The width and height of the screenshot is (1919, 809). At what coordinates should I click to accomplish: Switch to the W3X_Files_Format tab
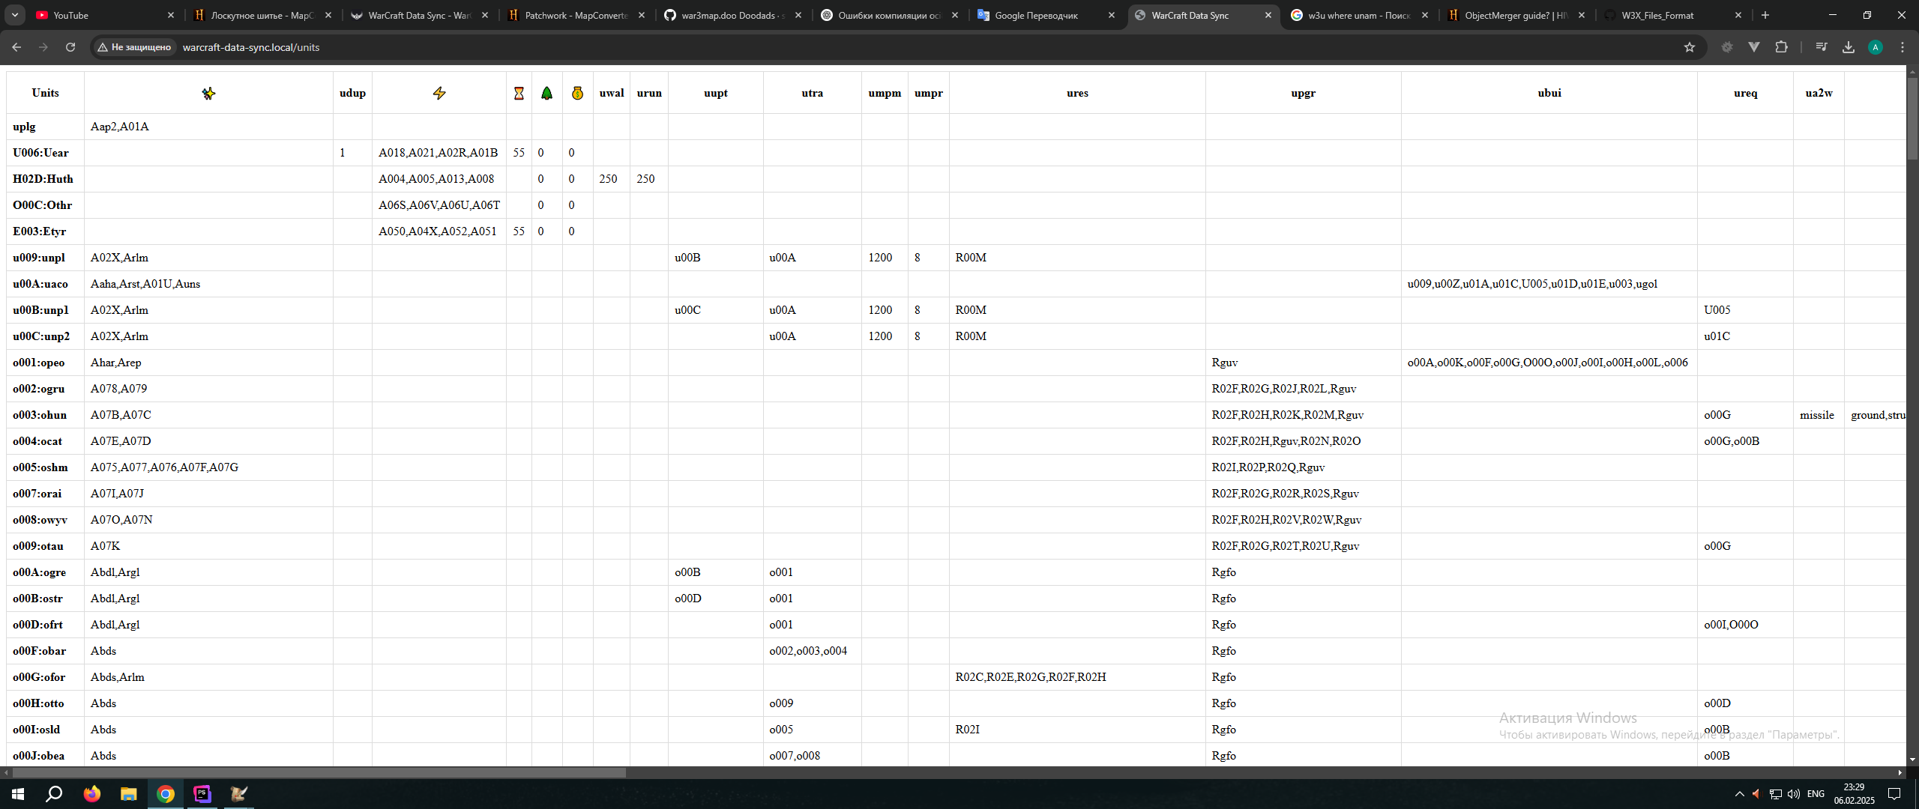point(1657,15)
